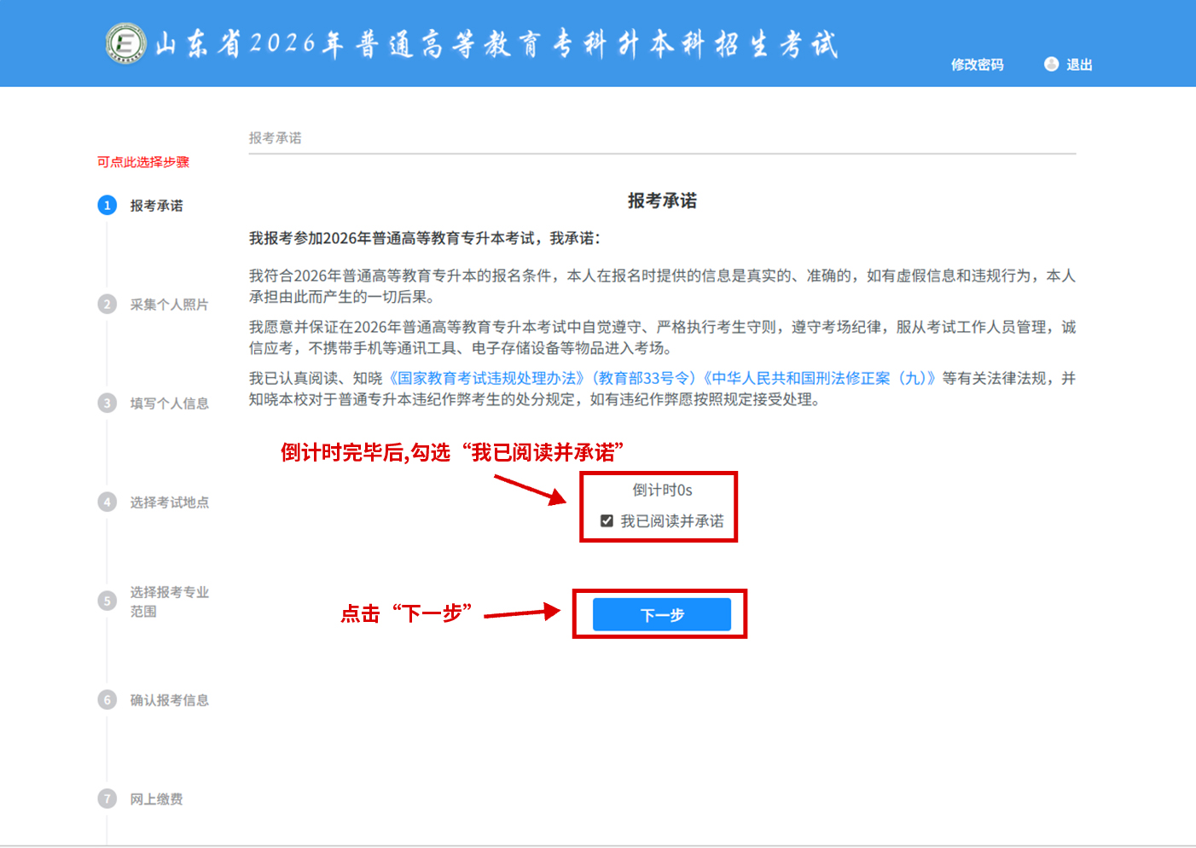Click the 下一步 button

pyautogui.click(x=661, y=614)
